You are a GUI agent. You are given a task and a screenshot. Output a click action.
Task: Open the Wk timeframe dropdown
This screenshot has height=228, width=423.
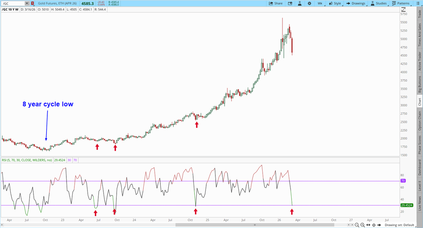[321, 3]
